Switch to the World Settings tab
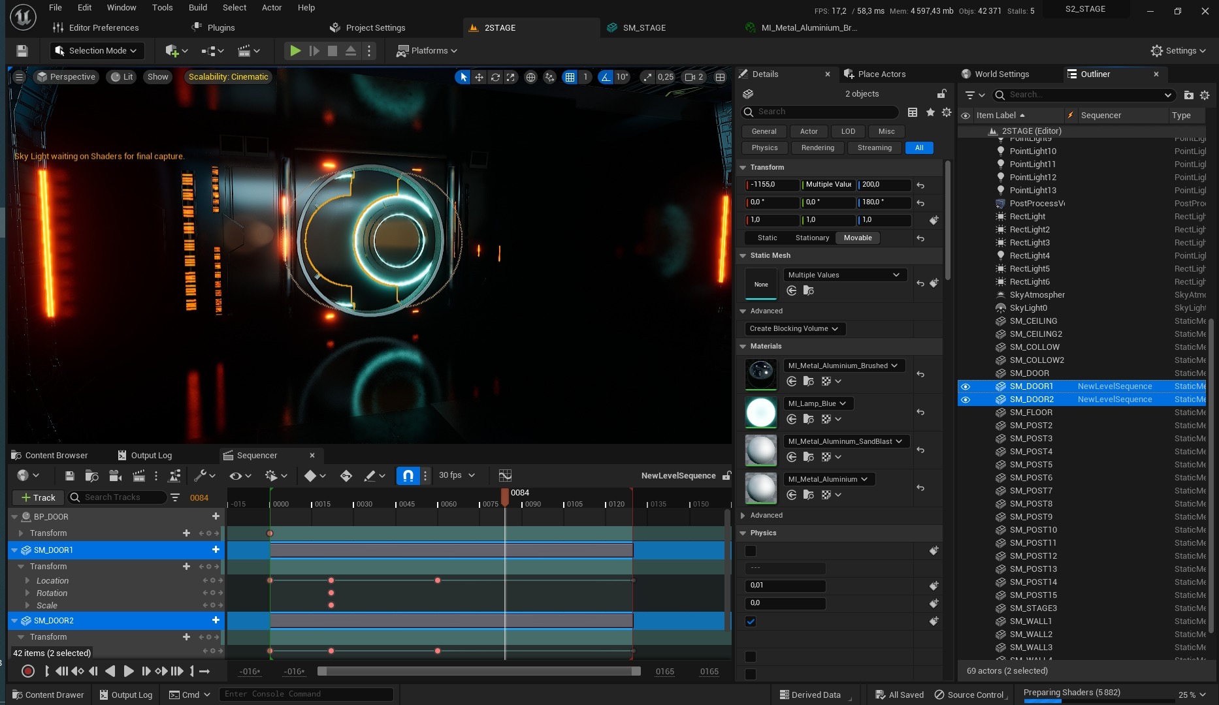 click(x=1001, y=74)
